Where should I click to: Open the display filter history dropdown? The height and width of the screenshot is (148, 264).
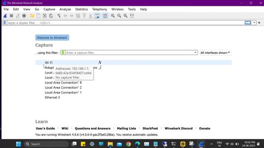tap(254, 23)
